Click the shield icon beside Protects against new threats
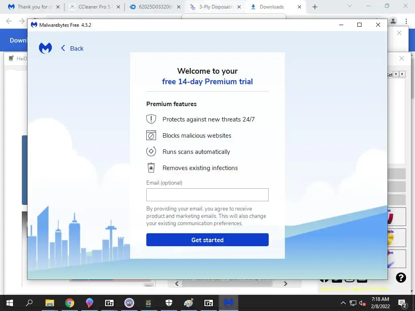Viewport: 415px width, 311px height. coord(151,119)
